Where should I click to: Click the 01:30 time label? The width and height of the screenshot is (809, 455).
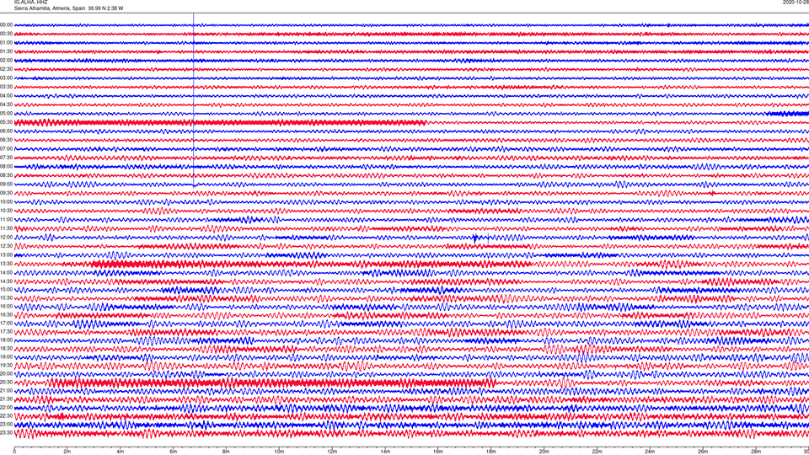pos(6,51)
